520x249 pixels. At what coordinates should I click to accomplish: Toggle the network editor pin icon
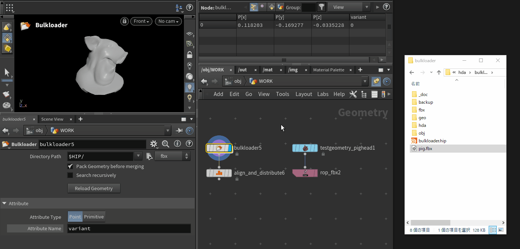(376, 81)
